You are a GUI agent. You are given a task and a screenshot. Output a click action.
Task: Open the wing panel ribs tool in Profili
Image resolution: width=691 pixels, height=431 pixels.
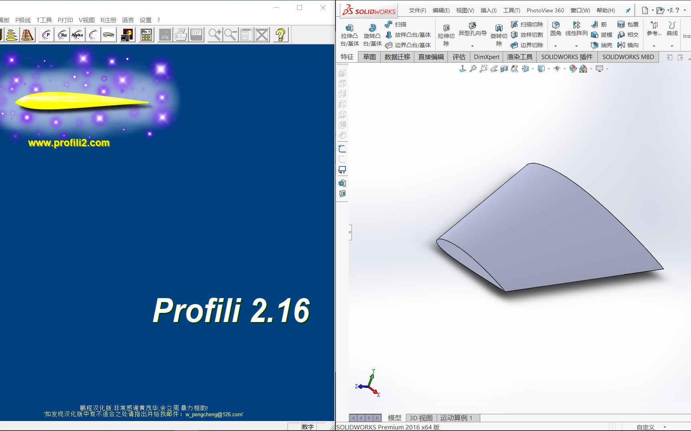(27, 35)
